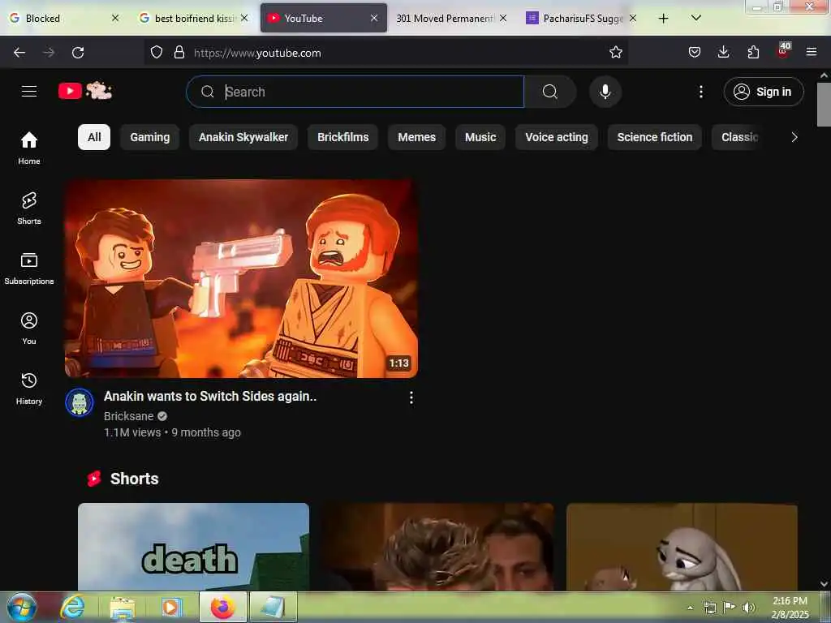The width and height of the screenshot is (831, 623).
Task: Start voice search with microphone icon
Action: tap(605, 92)
